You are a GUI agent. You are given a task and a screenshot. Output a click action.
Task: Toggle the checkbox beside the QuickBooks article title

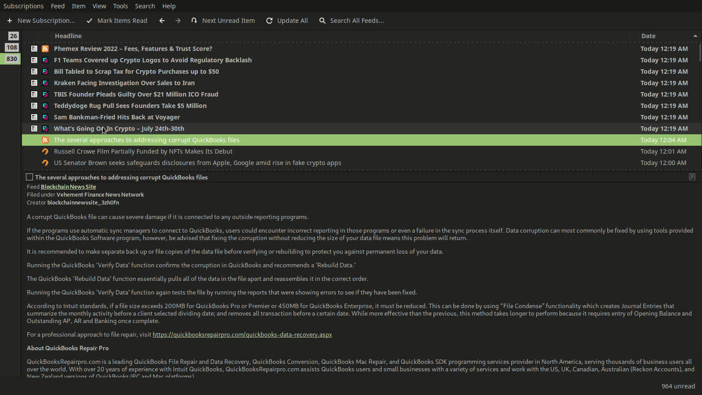pyautogui.click(x=29, y=177)
